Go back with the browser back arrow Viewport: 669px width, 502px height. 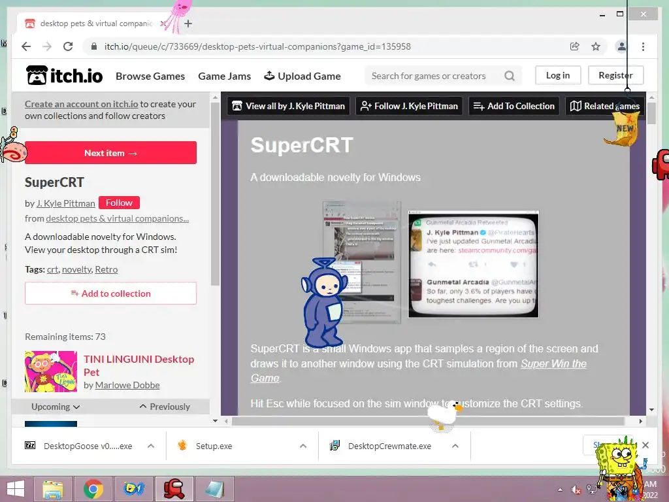(26, 46)
